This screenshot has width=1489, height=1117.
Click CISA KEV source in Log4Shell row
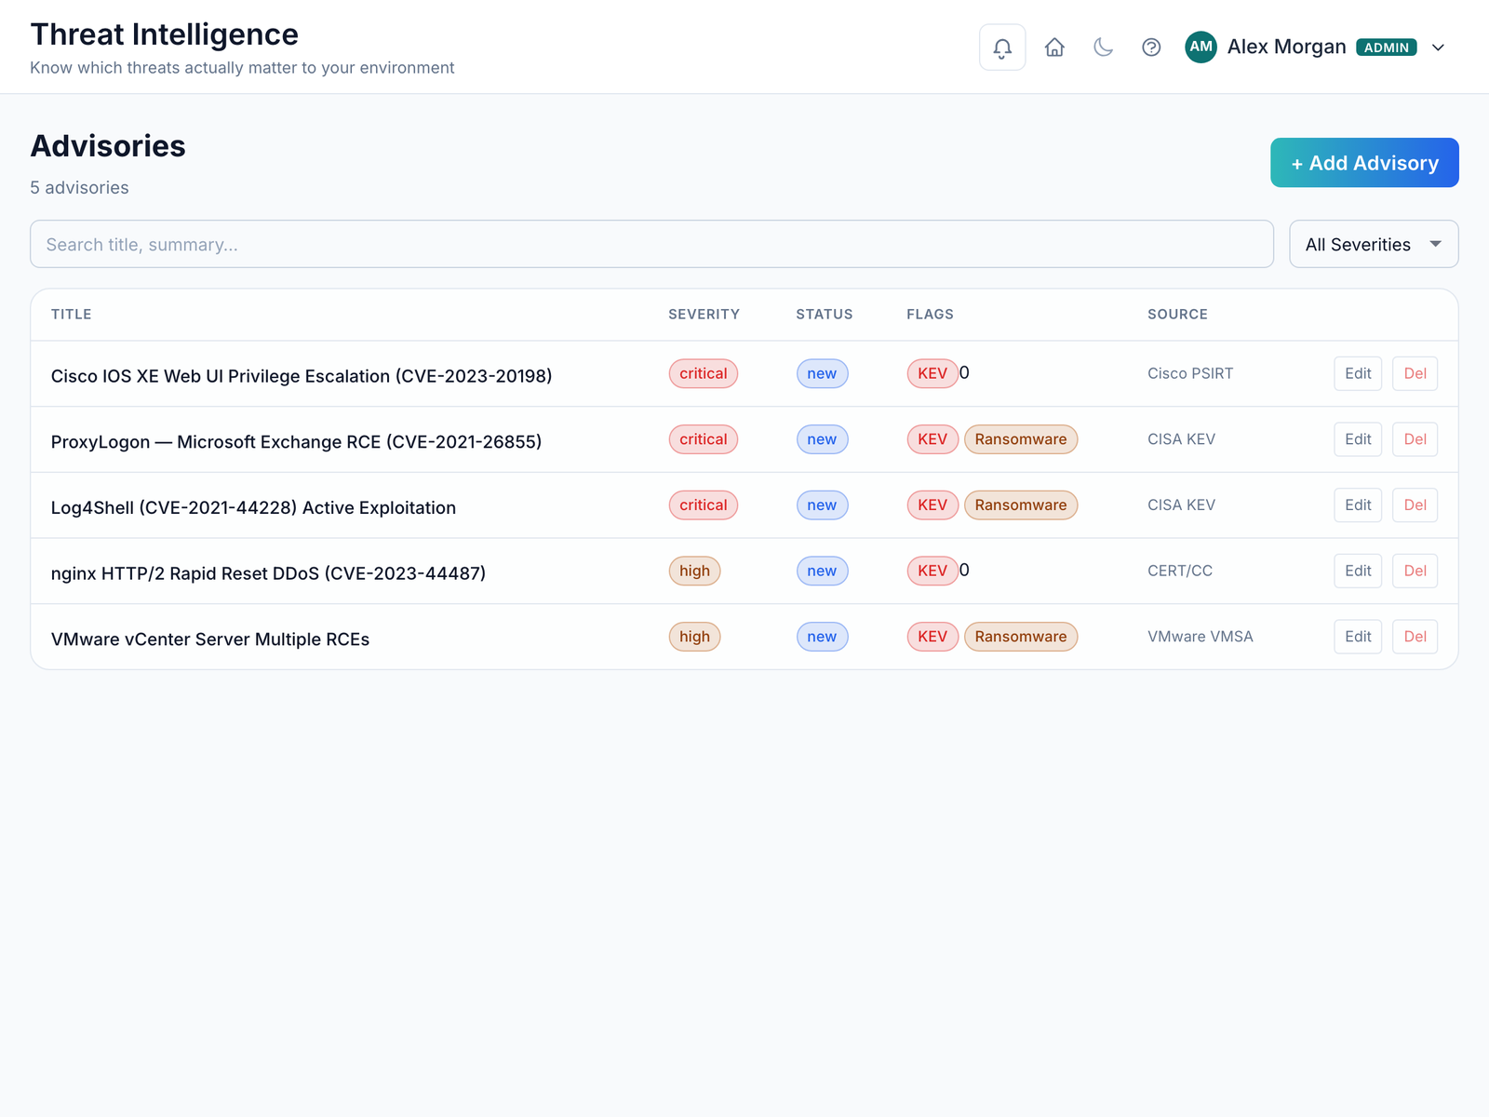point(1181,505)
